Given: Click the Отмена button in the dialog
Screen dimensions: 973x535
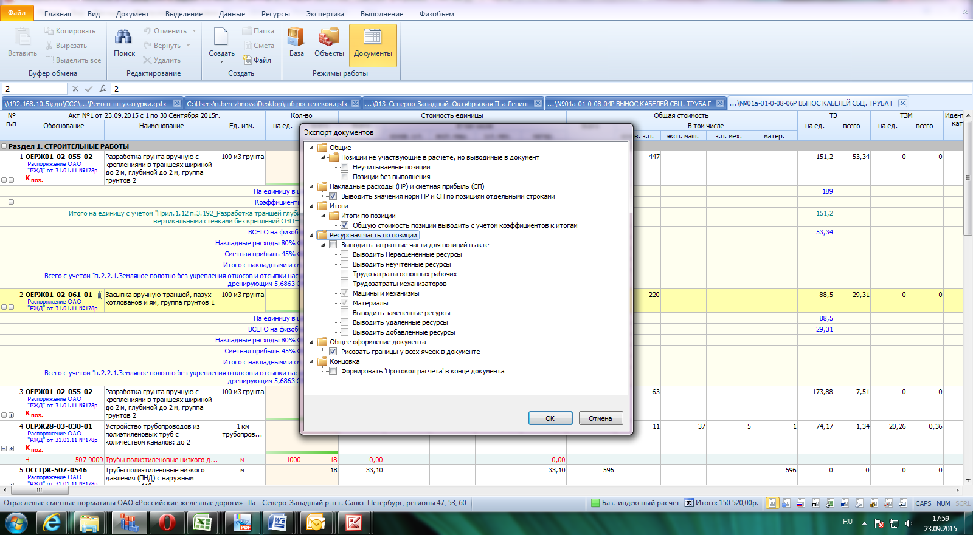Looking at the screenshot, I should point(600,418).
